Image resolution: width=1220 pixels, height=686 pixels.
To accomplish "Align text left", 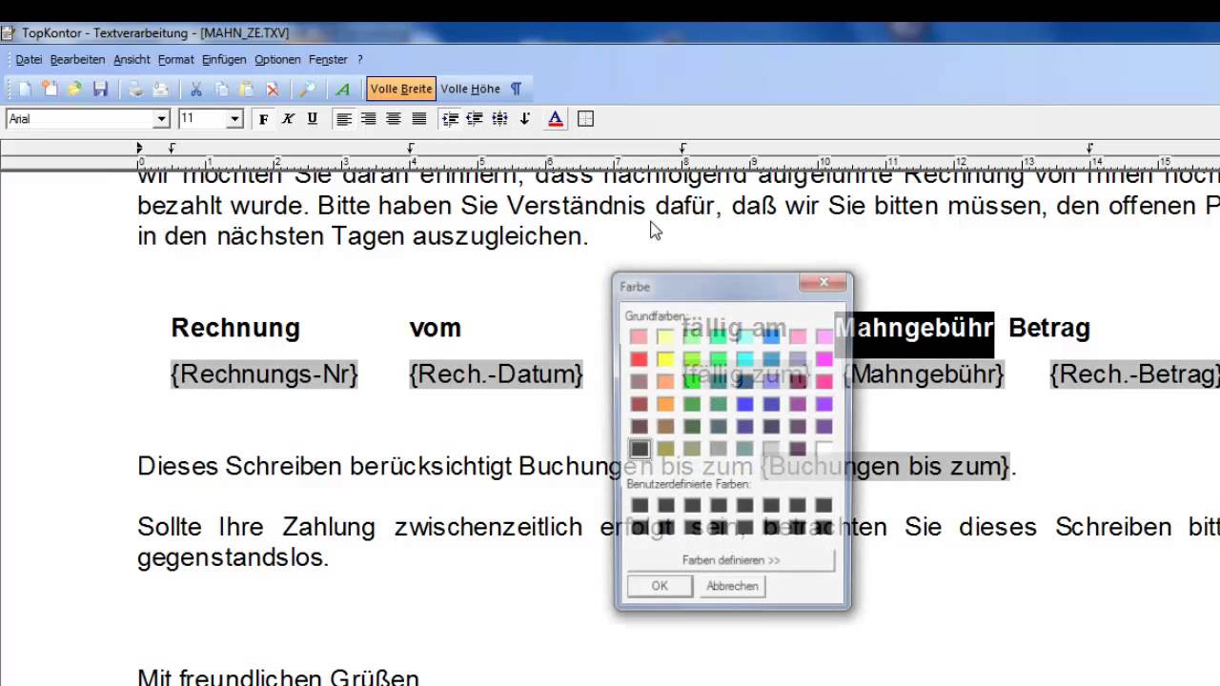I will tap(343, 119).
